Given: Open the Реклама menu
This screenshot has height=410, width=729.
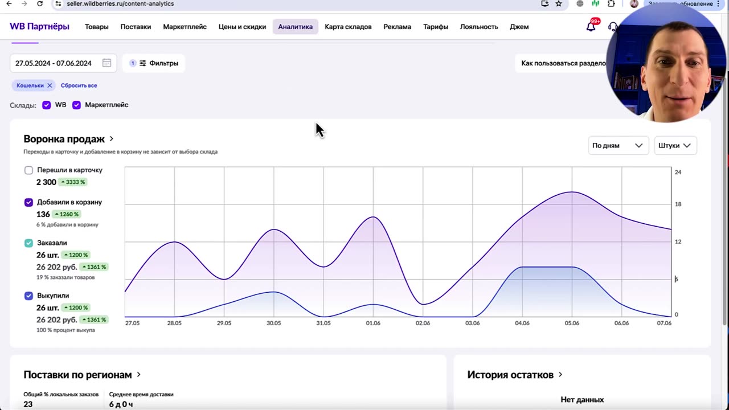Looking at the screenshot, I should coord(397,27).
